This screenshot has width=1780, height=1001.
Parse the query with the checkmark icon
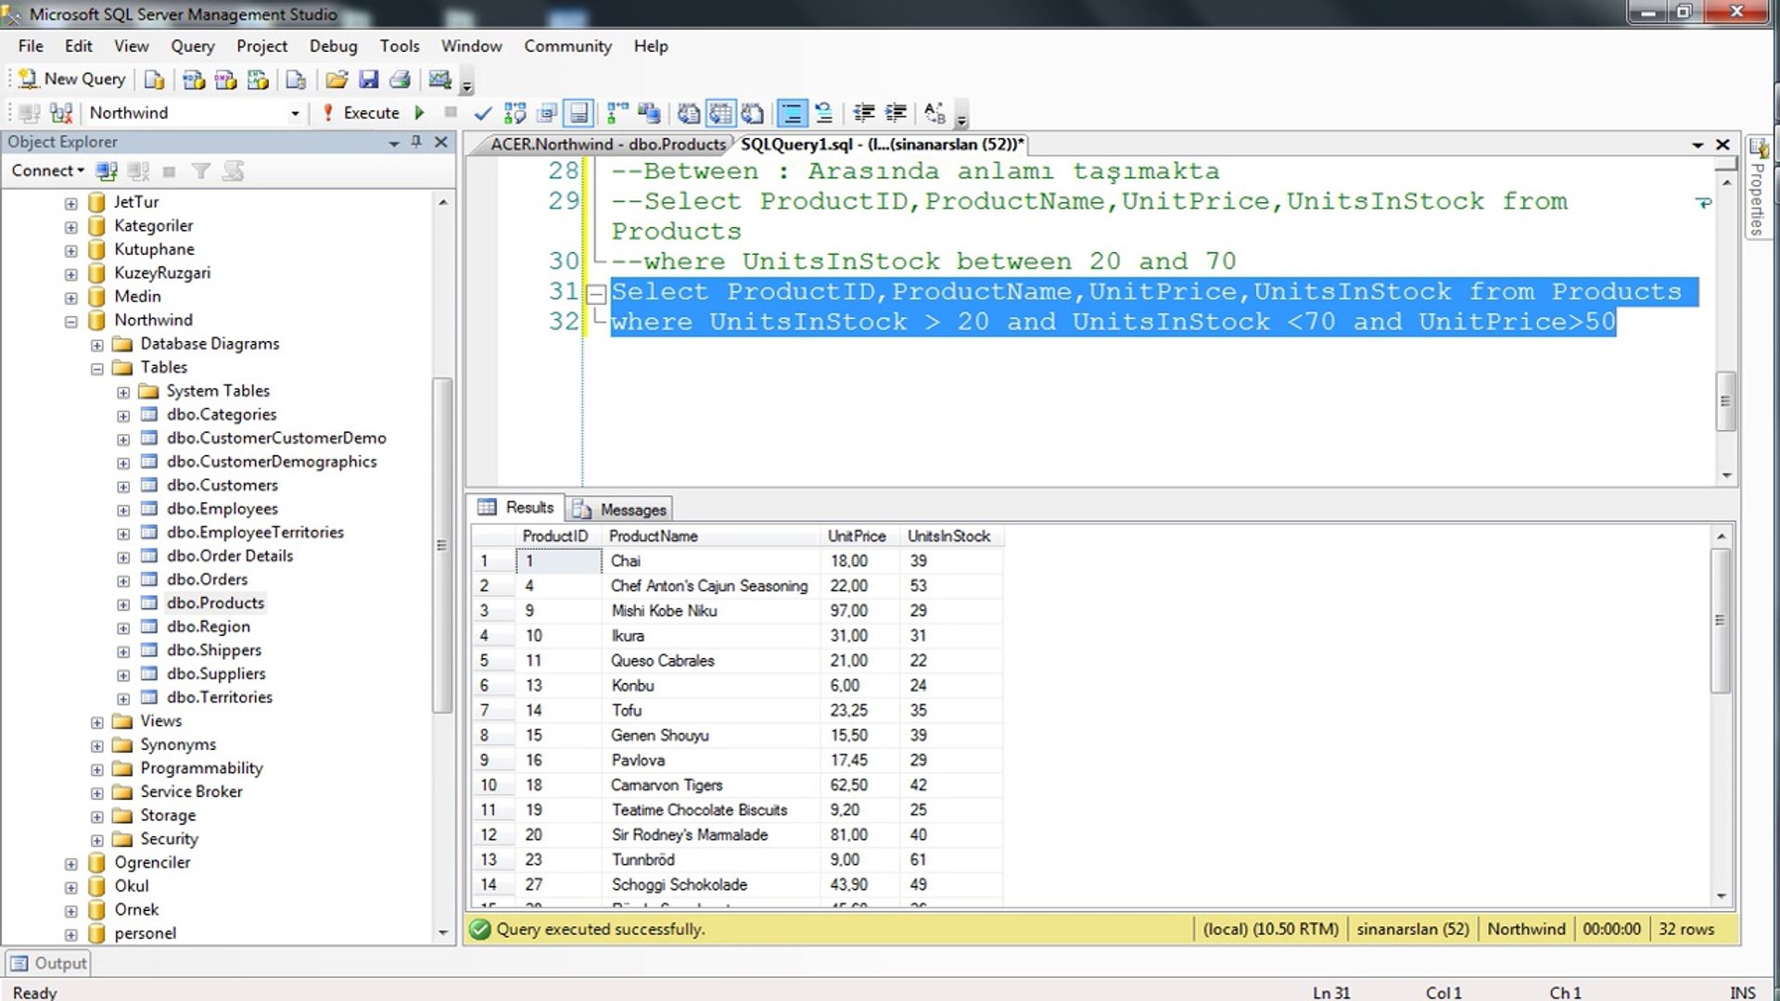483,113
